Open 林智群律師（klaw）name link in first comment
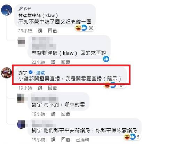 click(x=38, y=15)
